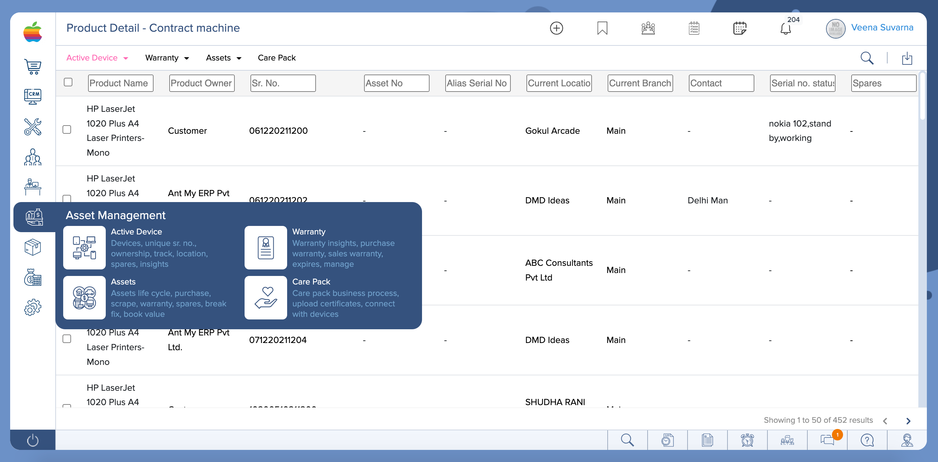
Task: Click the Product Name filter field
Action: [x=120, y=83]
